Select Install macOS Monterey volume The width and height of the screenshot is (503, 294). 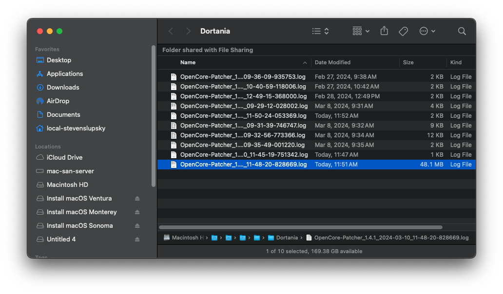pyautogui.click(x=77, y=212)
